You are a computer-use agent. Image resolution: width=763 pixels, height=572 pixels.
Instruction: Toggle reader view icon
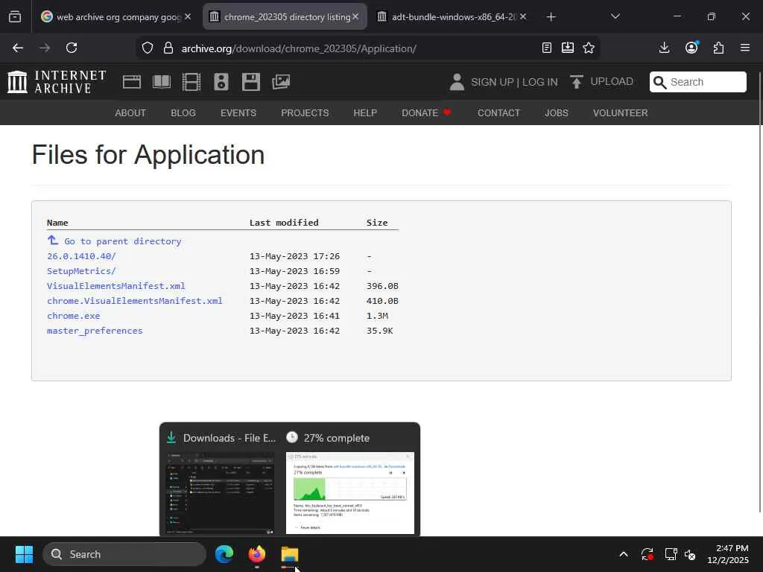pyautogui.click(x=546, y=48)
